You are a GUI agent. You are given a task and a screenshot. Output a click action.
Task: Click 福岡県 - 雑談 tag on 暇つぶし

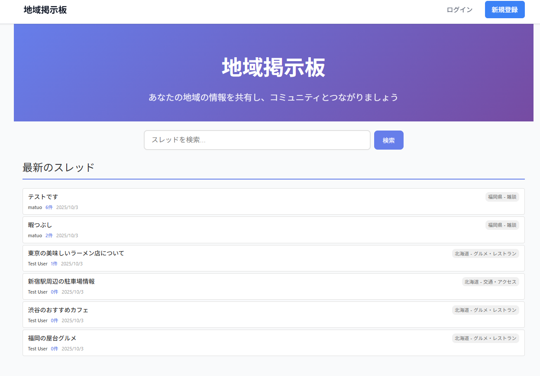pos(502,225)
